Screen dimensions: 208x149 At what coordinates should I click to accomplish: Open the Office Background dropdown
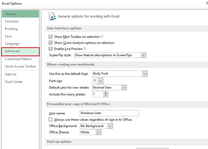[110, 126]
